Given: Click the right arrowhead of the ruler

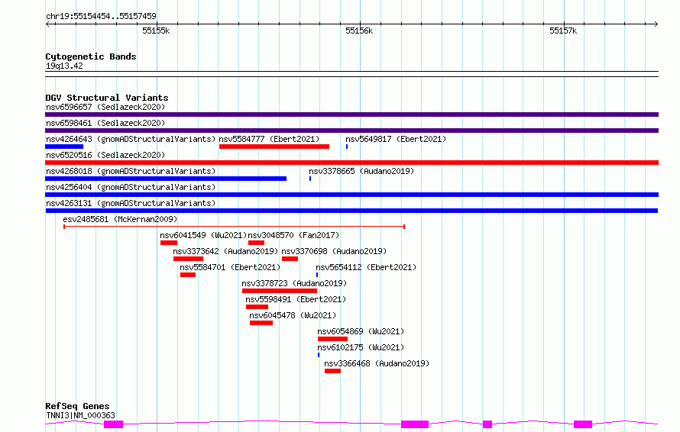Looking at the screenshot, I should [656, 24].
